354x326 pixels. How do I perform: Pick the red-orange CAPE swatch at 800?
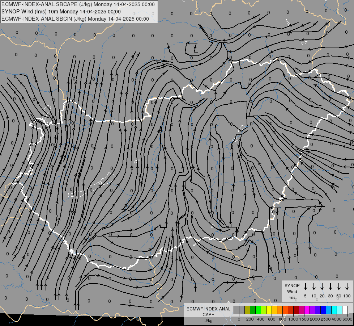pos(285,310)
